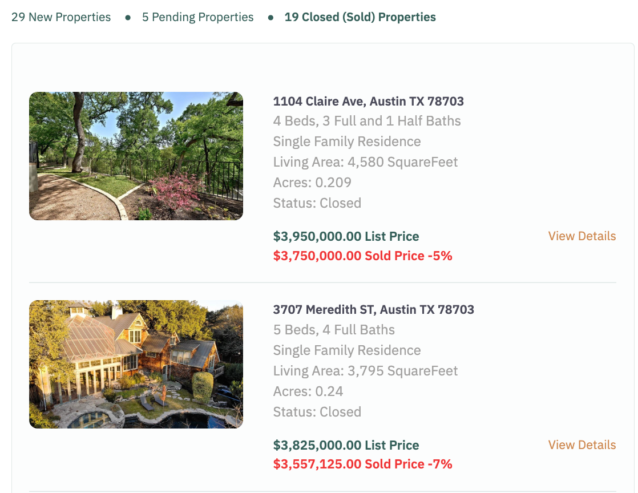Image resolution: width=638 pixels, height=493 pixels.
Task: View Details for the 3707 Meredith ST listing
Action: (x=582, y=445)
